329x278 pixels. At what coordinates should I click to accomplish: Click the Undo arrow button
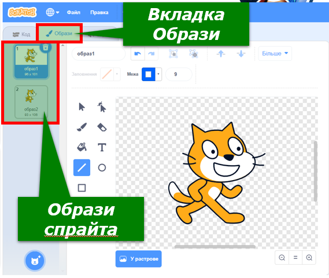pos(138,54)
